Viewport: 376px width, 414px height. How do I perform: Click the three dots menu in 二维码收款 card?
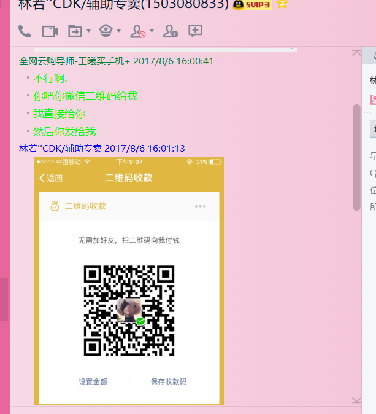point(200,206)
